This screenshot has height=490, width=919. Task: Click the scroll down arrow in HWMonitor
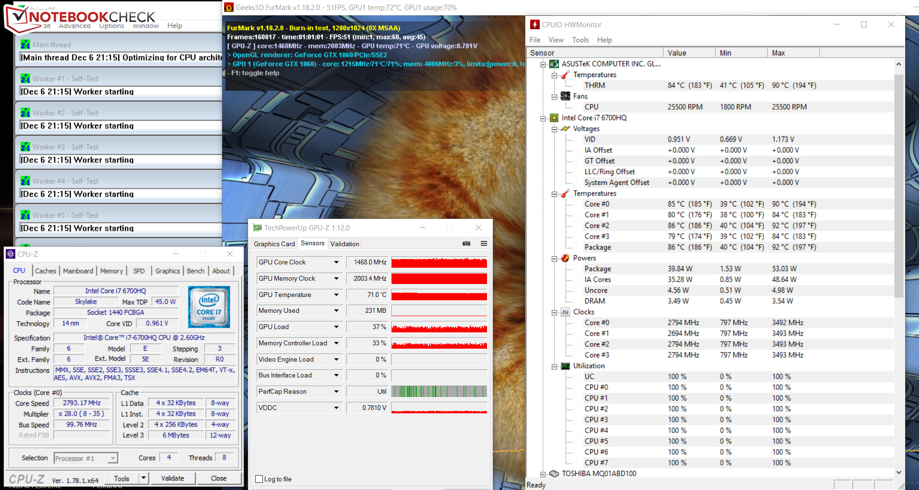coord(898,472)
